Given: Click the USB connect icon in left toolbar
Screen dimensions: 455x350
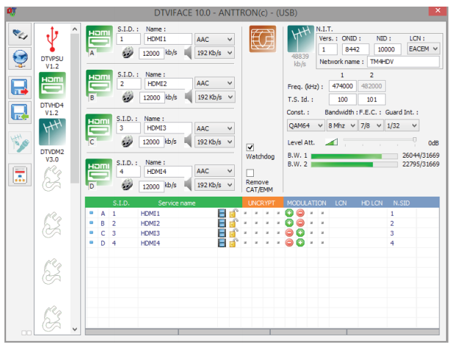Looking at the screenshot, I should coord(20,34).
